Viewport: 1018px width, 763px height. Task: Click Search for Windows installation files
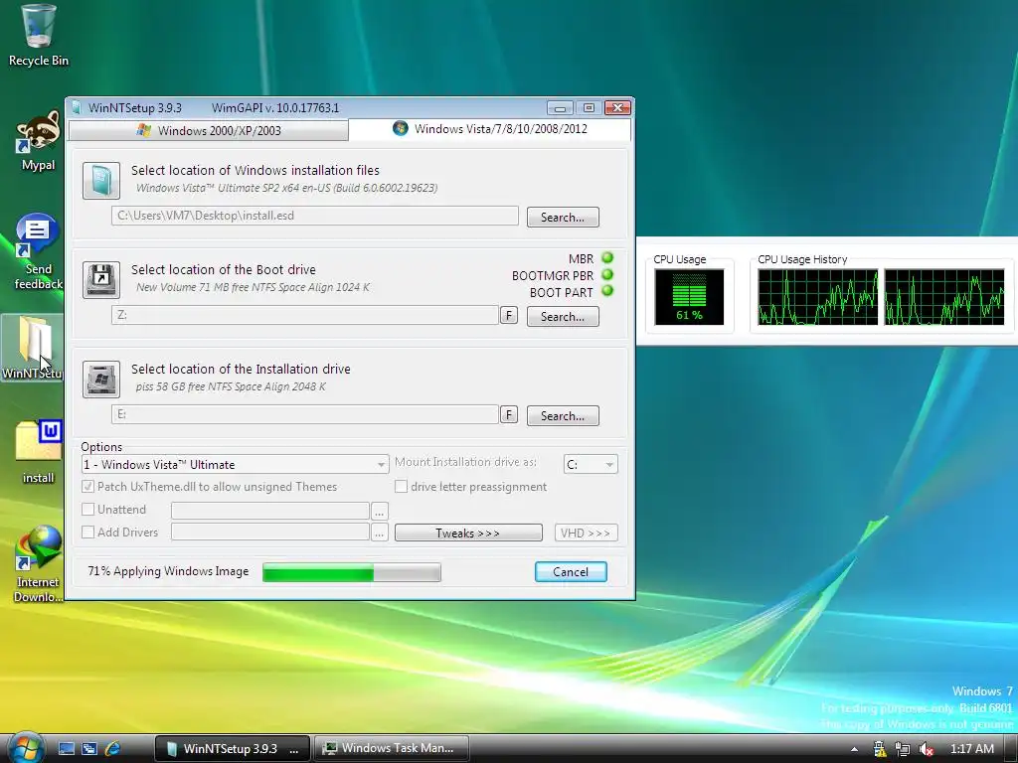(x=563, y=218)
